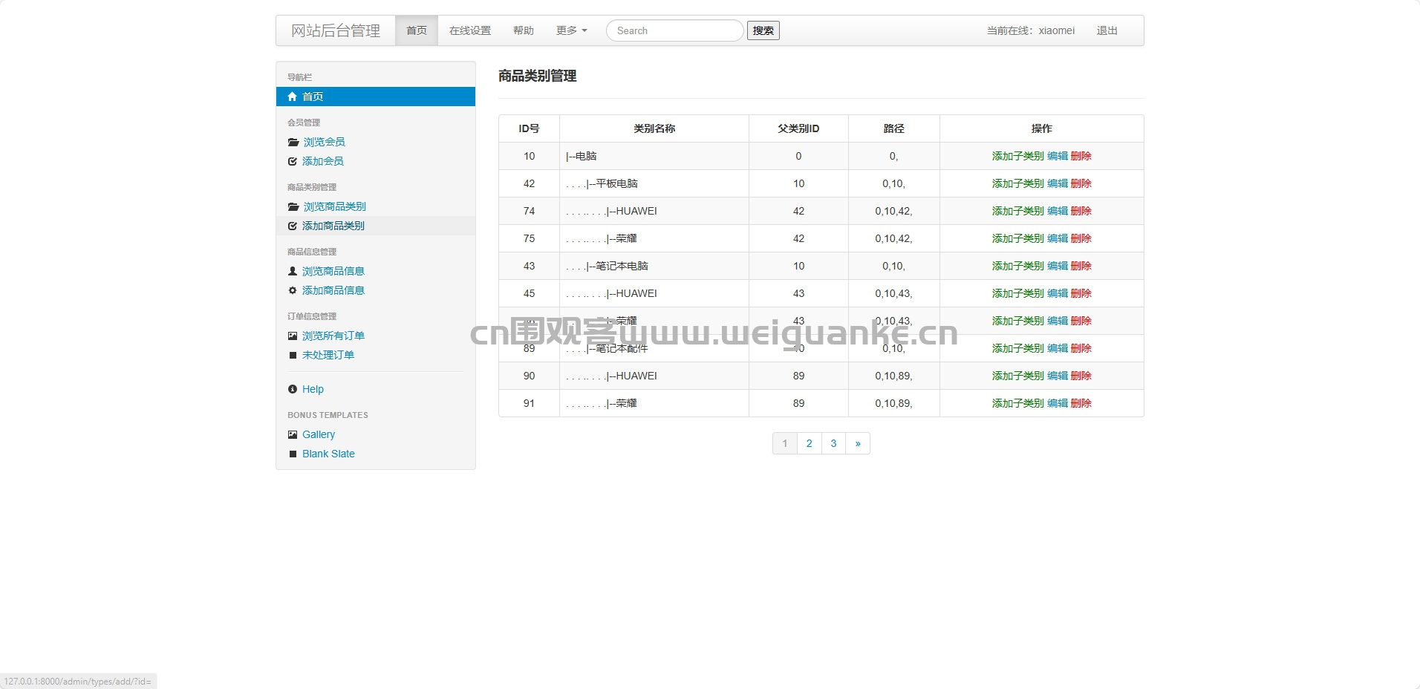Click the info icon next to Help
The width and height of the screenshot is (1420, 689).
[x=293, y=389]
